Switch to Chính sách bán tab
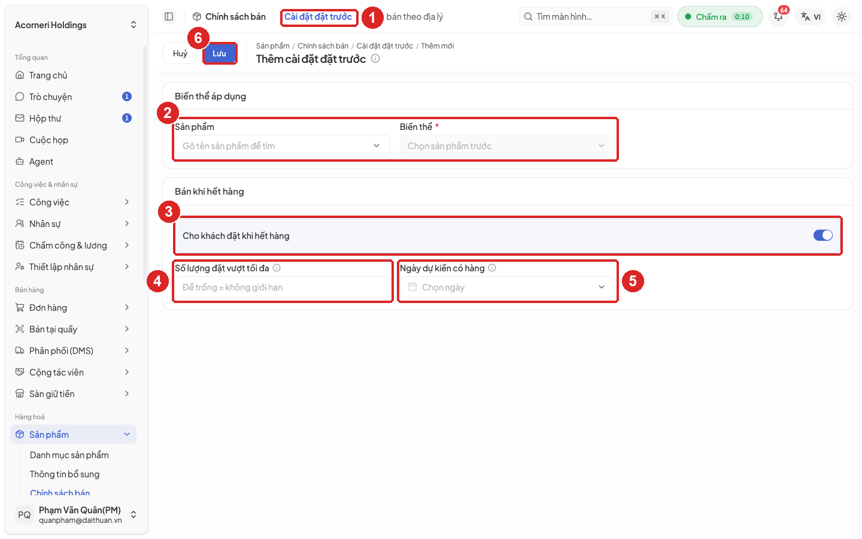Screen dimensions: 862x539 pyautogui.click(x=229, y=17)
